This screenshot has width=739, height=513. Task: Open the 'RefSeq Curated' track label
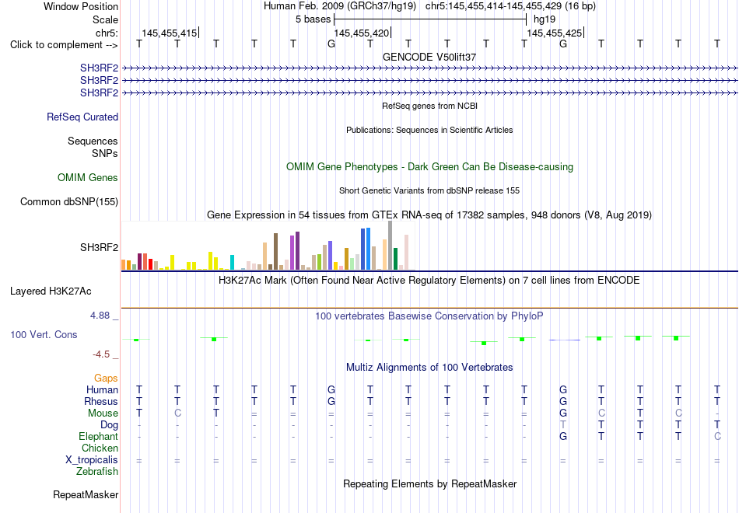coord(82,117)
